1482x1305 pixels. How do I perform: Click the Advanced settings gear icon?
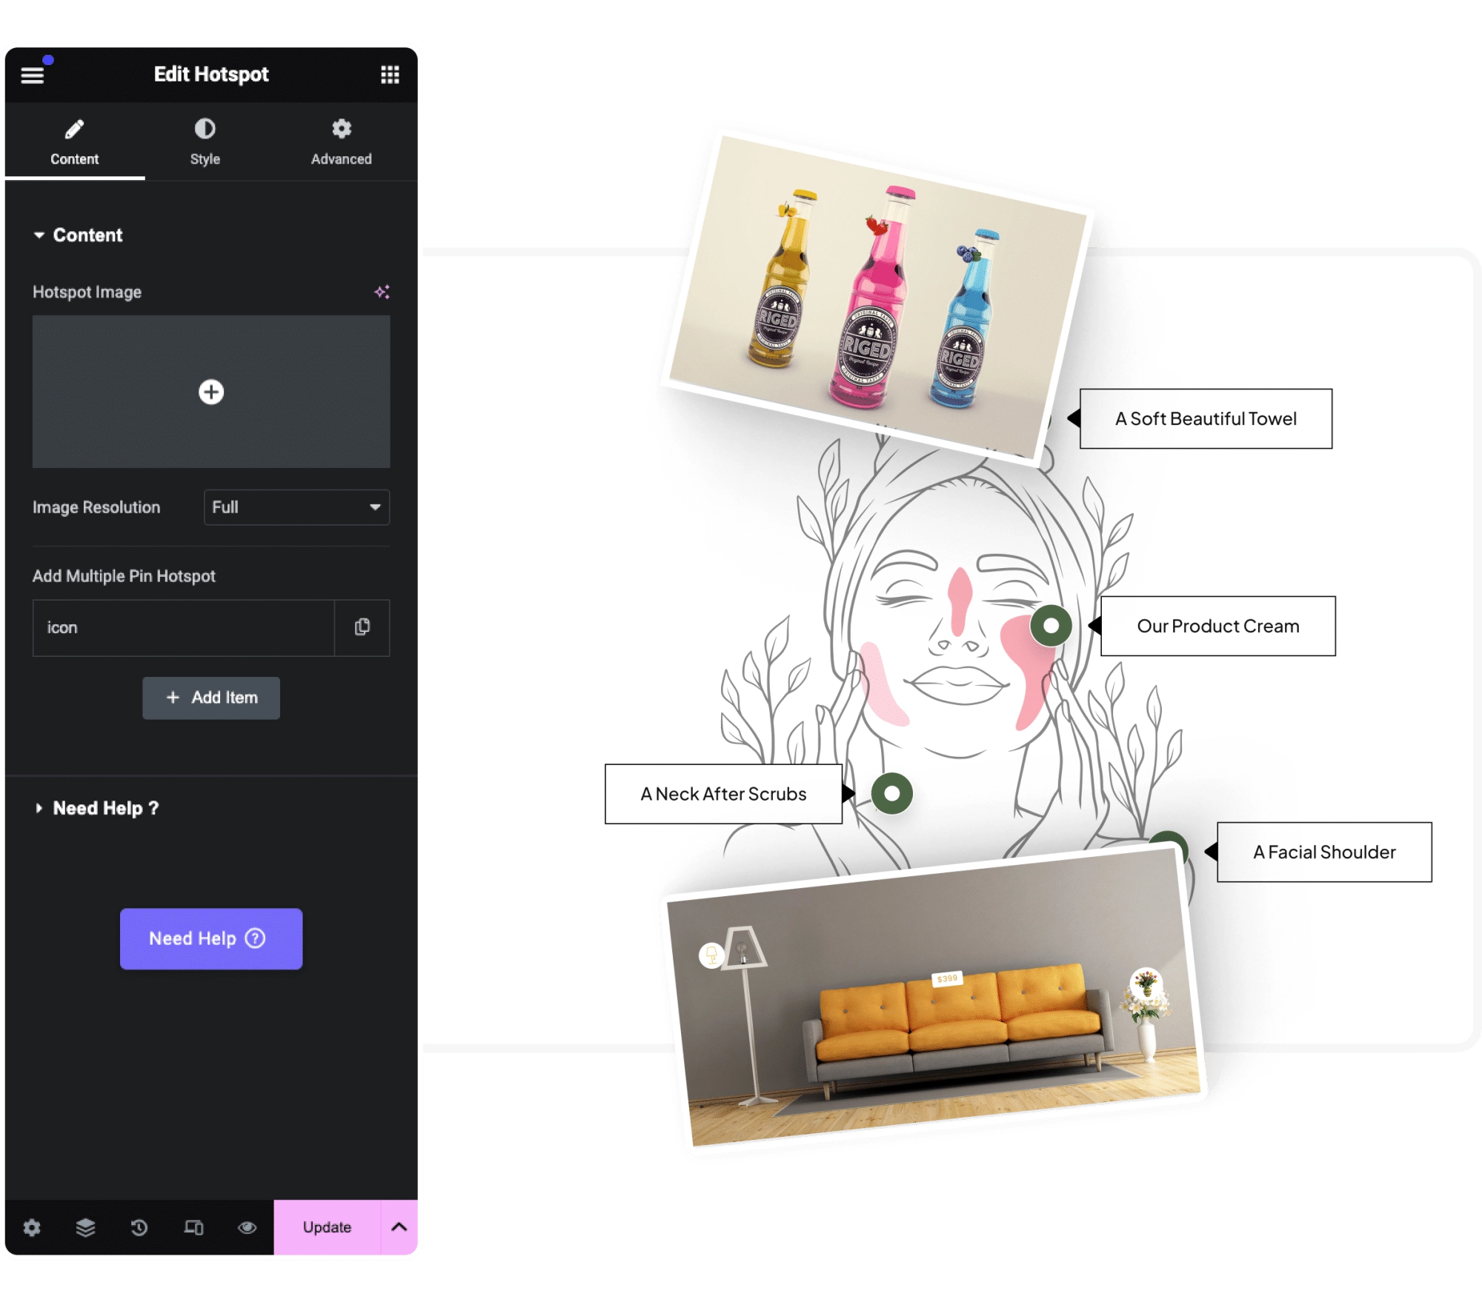tap(340, 128)
